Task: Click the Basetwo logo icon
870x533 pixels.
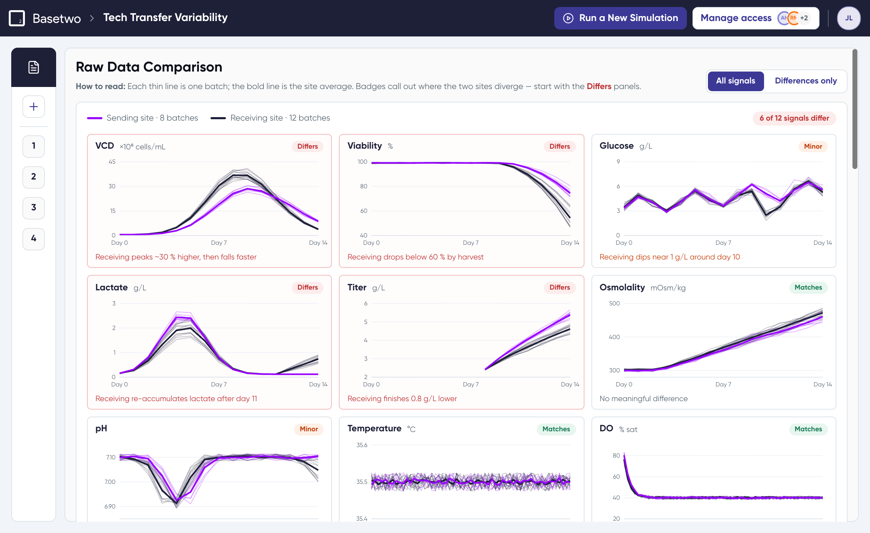Action: [16, 18]
